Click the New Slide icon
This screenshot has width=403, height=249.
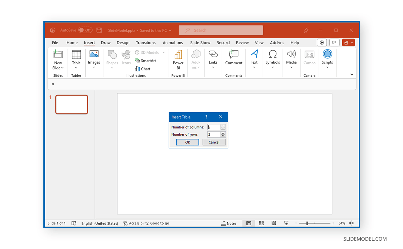coord(58,54)
